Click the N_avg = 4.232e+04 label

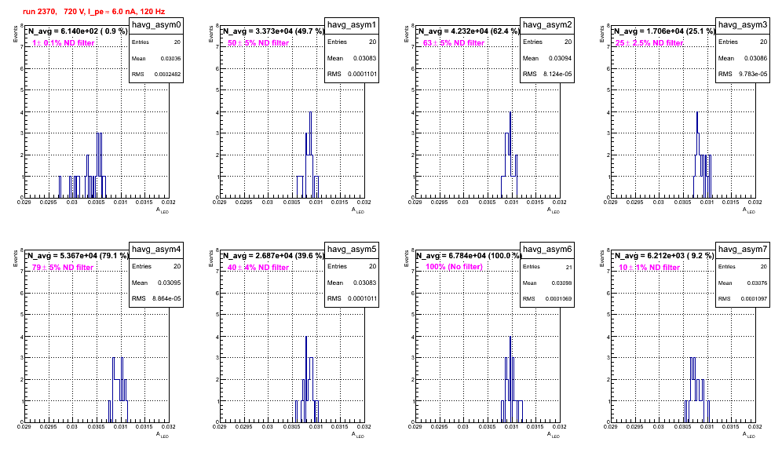469,31
